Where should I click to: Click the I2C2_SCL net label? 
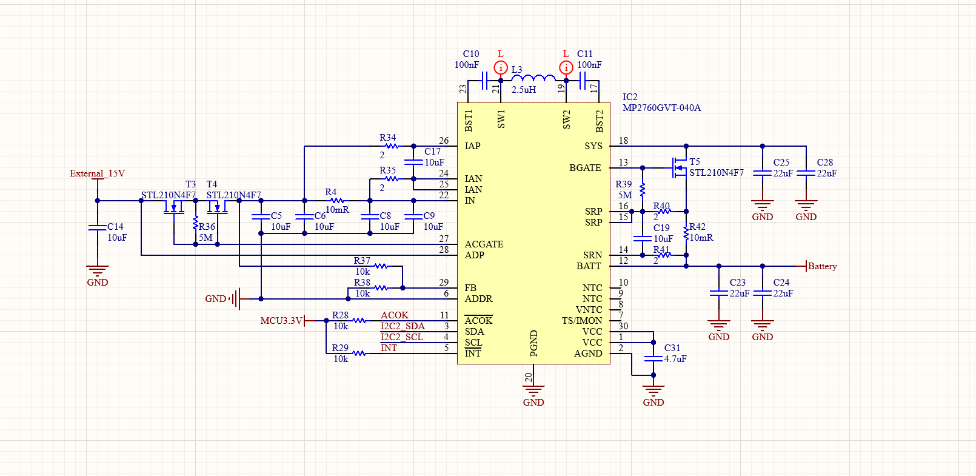[x=402, y=337]
